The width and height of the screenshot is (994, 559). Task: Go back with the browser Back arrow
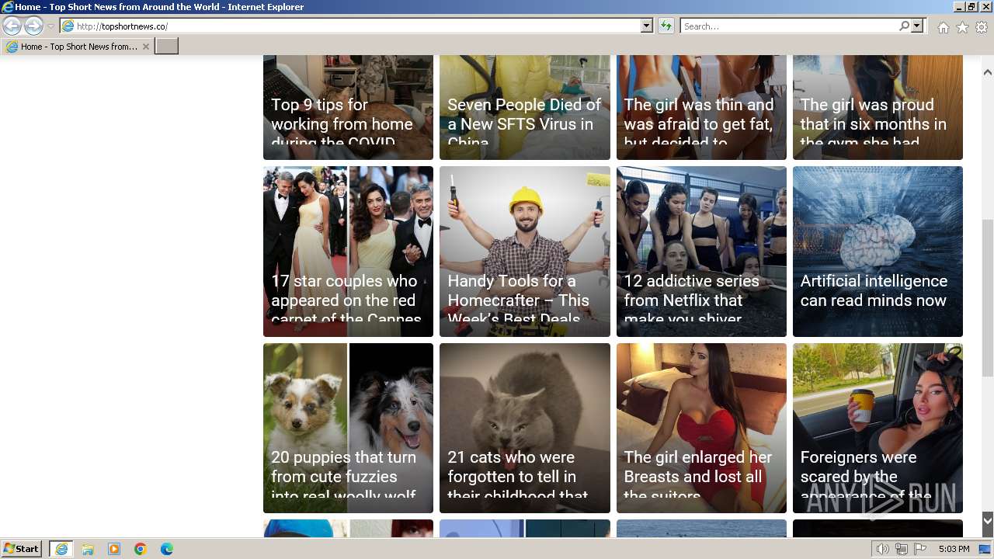[x=12, y=26]
